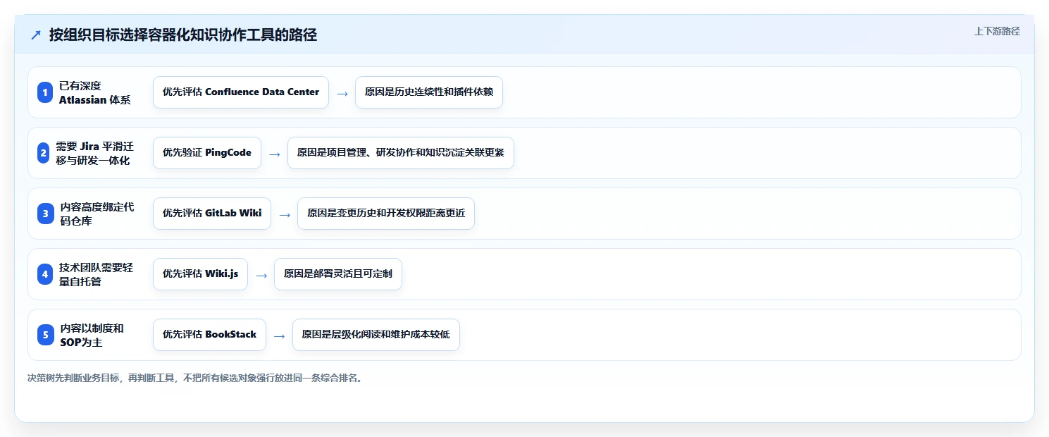Select the number 2 step badge
Image resolution: width=1049 pixels, height=437 pixels.
pyautogui.click(x=45, y=153)
